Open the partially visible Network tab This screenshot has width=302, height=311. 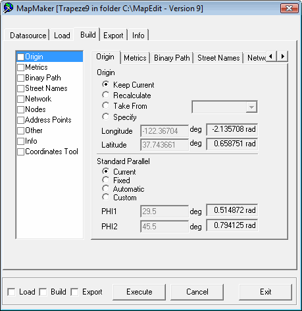point(256,58)
